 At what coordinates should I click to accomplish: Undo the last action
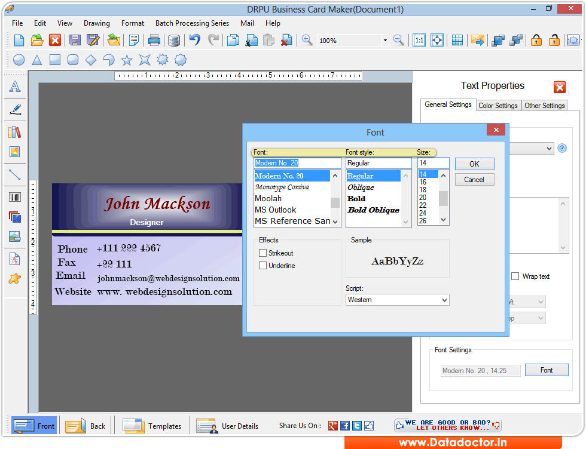[x=195, y=39]
